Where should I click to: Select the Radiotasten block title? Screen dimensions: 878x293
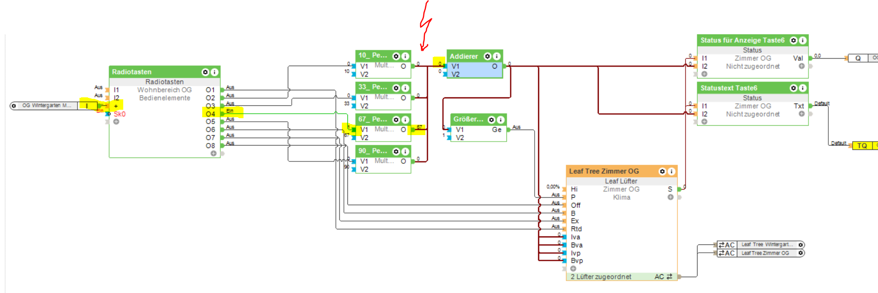tap(132, 72)
